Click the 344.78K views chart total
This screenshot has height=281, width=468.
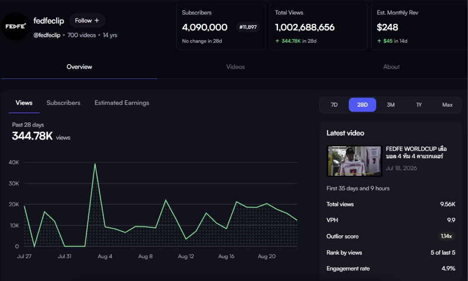click(x=32, y=136)
